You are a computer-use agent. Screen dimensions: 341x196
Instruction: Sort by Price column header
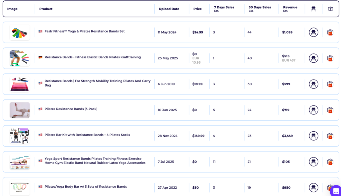197,9
